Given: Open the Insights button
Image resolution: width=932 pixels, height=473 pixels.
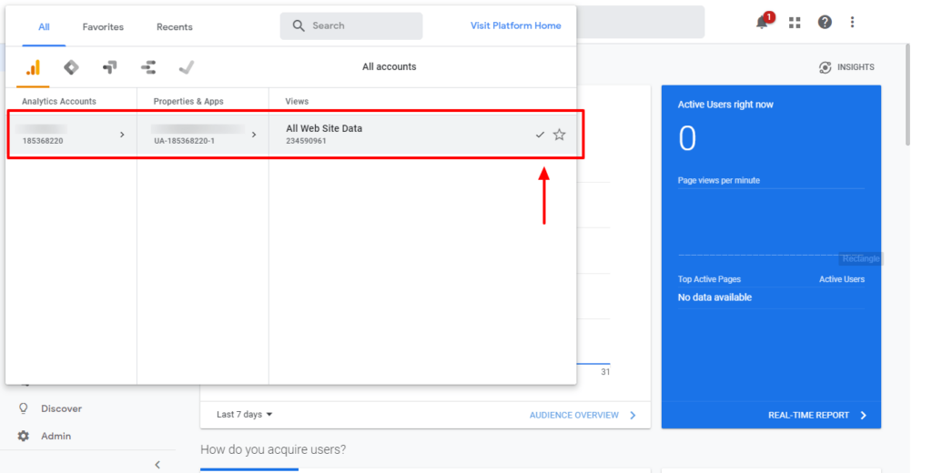Looking at the screenshot, I should point(846,67).
